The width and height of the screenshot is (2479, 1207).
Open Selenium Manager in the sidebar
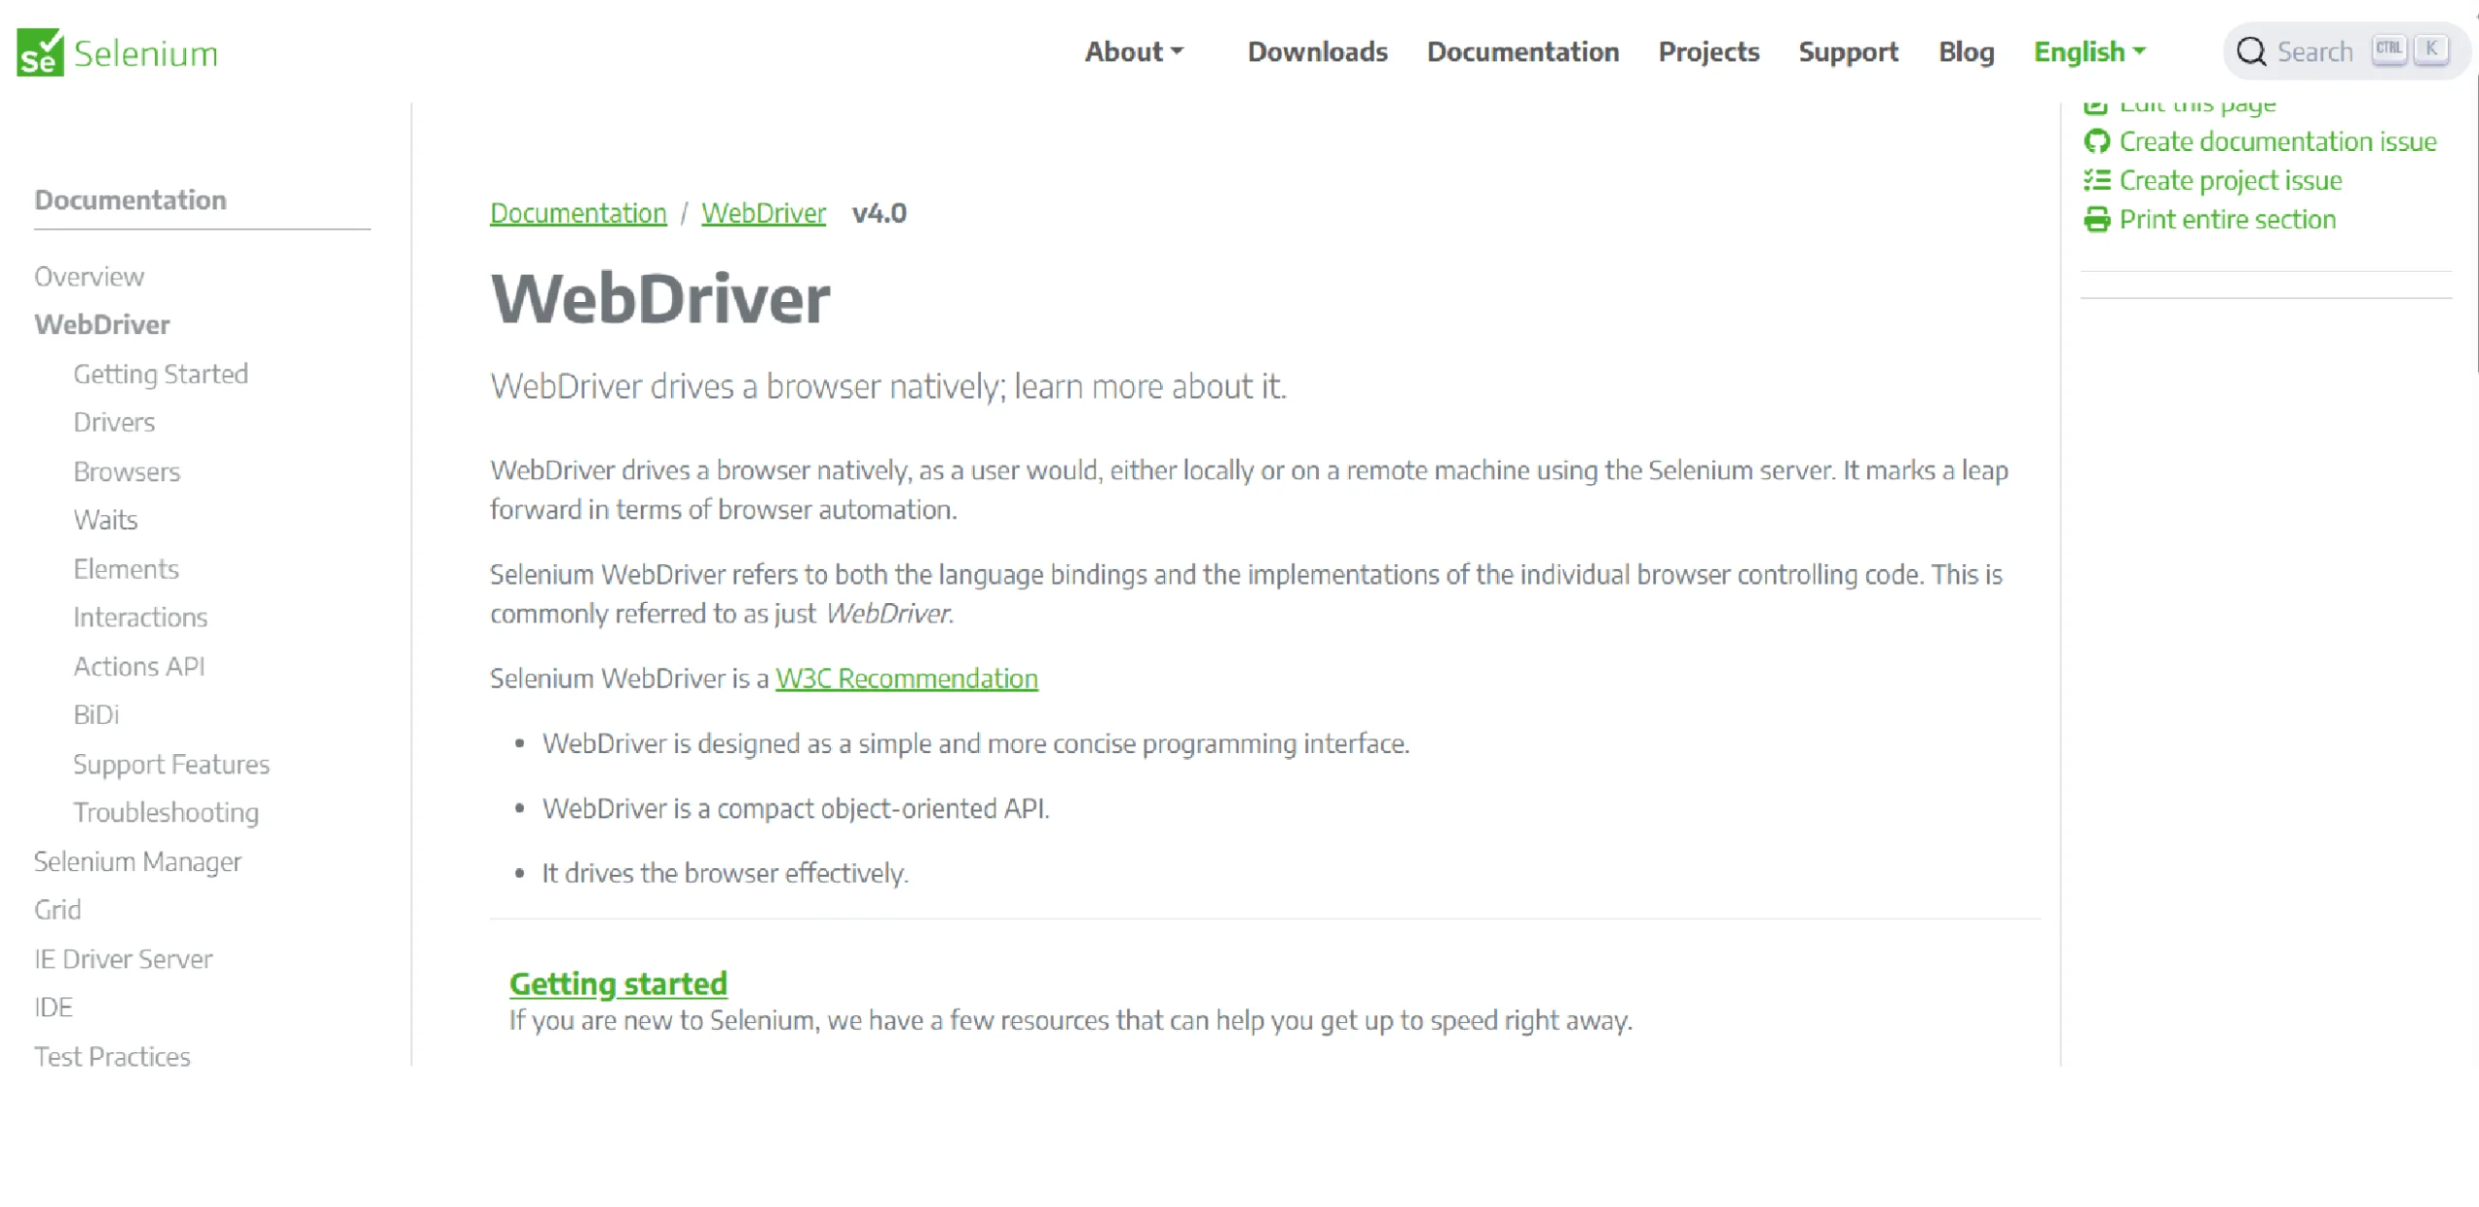[138, 861]
